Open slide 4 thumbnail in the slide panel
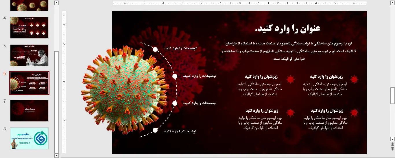395x158 pixels. 29,28
